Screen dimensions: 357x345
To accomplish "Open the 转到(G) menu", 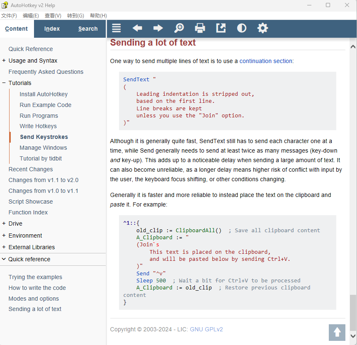I will tap(75, 16).
